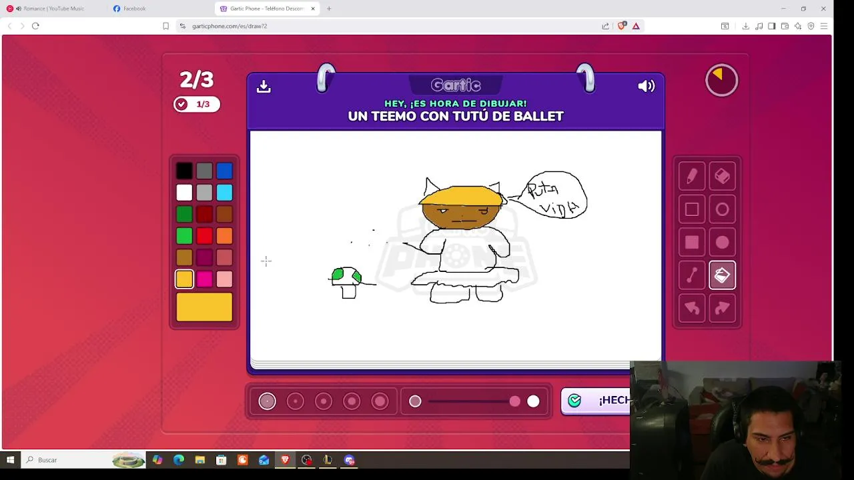
Task: Click the Brave Rewards triangle icon
Action: click(x=636, y=26)
